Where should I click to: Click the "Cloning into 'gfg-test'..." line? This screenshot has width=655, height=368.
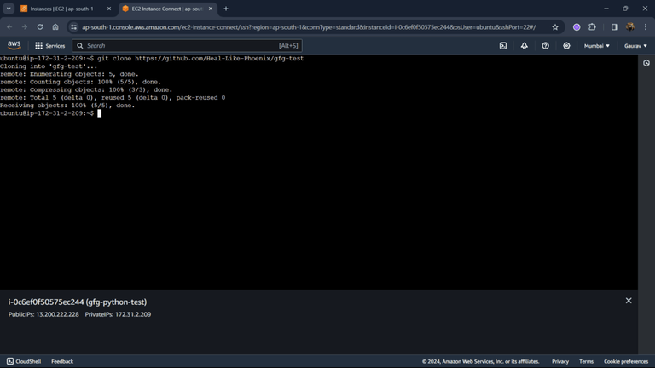click(49, 66)
